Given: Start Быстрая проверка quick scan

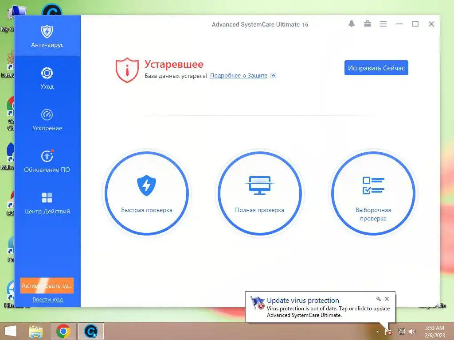Looking at the screenshot, I should pos(147,193).
